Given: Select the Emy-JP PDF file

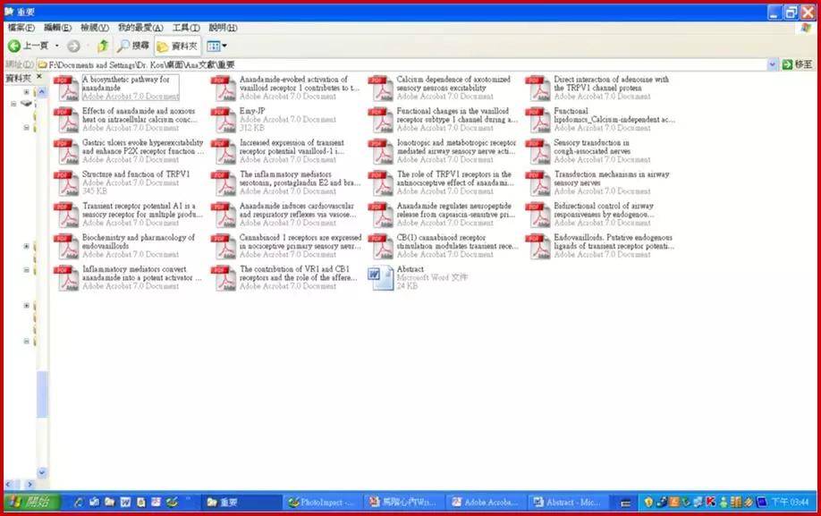Looking at the screenshot, I should pos(224,119).
